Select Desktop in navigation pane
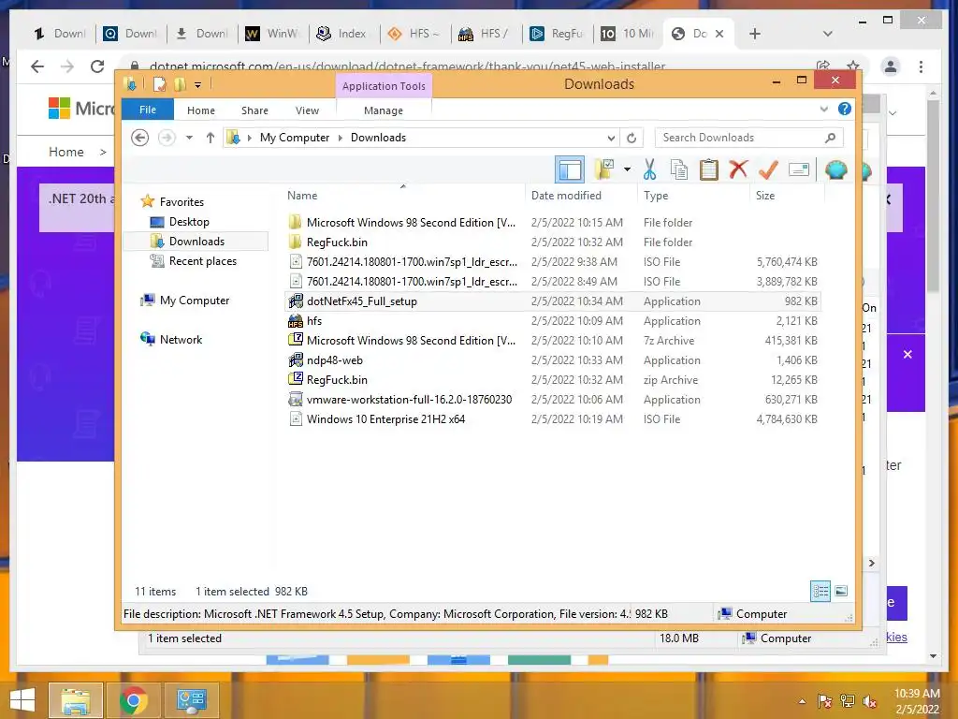The width and height of the screenshot is (958, 719). [189, 221]
